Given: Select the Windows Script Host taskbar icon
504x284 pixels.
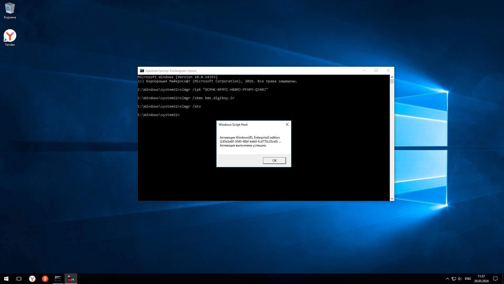Looking at the screenshot, I should [x=71, y=278].
